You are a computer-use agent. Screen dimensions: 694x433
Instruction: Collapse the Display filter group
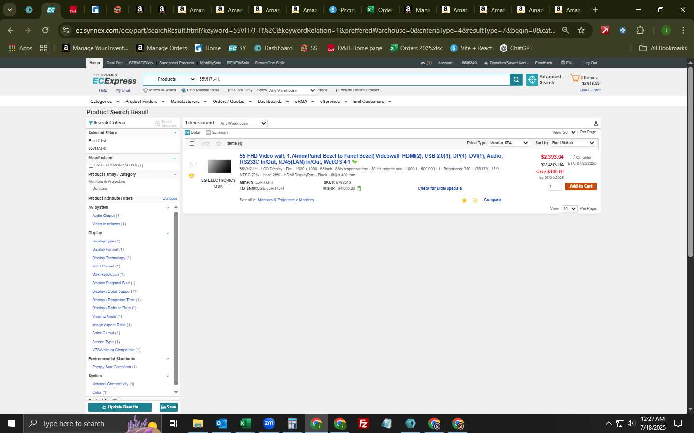(x=168, y=233)
